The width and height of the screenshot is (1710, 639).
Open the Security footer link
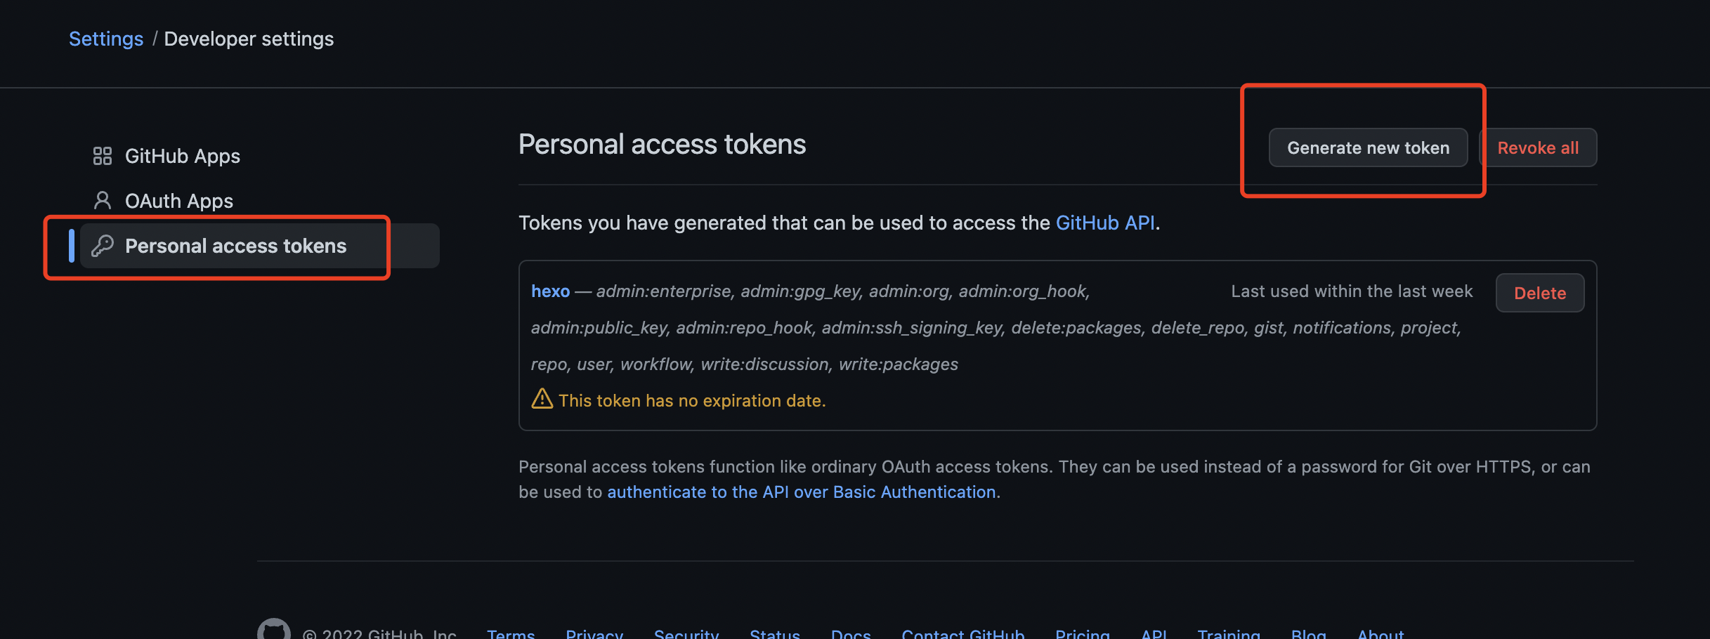tap(686, 633)
